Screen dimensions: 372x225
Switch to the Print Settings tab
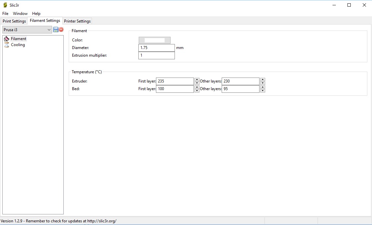14,21
